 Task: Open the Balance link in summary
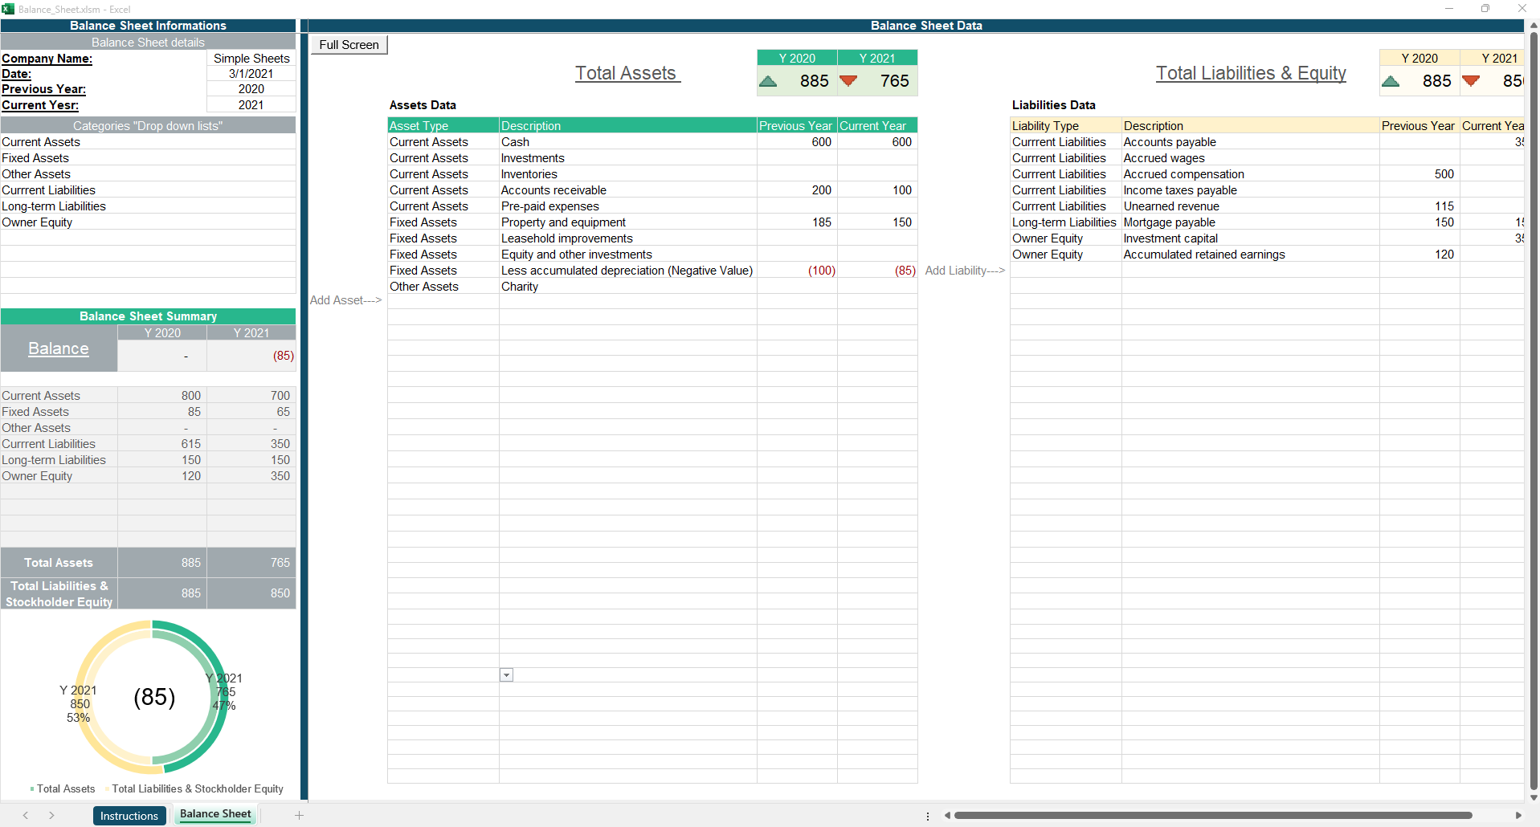pyautogui.click(x=59, y=348)
